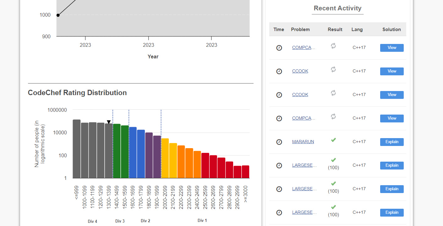Click the clock icon in second LARGESE row

(279, 189)
